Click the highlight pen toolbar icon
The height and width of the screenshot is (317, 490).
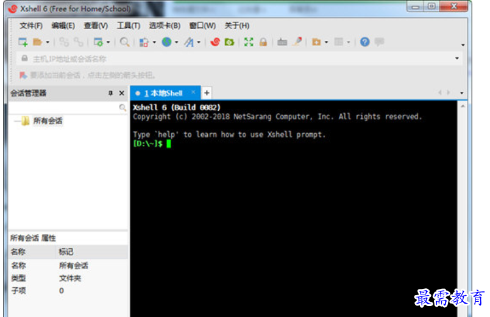297,41
